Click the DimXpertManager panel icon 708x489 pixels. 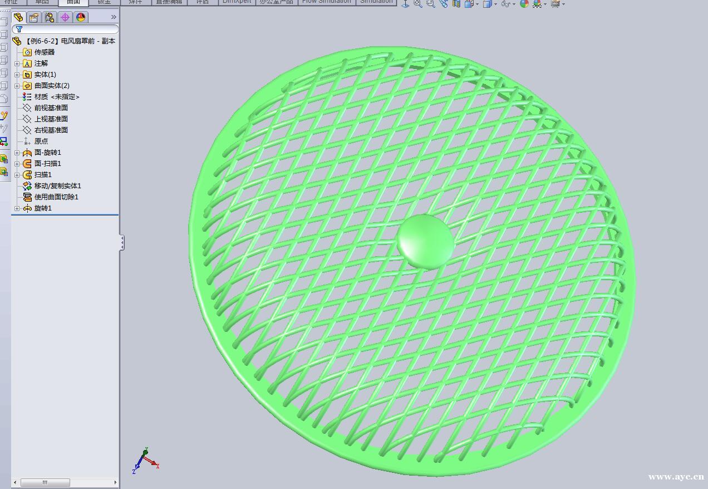66,17
